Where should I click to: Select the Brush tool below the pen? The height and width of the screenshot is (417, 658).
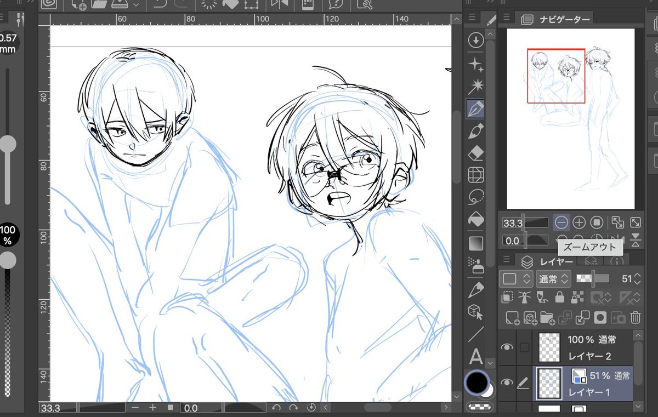(x=476, y=132)
